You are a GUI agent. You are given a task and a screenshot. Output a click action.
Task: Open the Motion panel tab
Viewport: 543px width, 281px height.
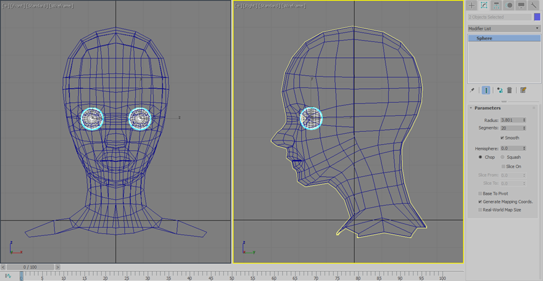[x=508, y=5]
